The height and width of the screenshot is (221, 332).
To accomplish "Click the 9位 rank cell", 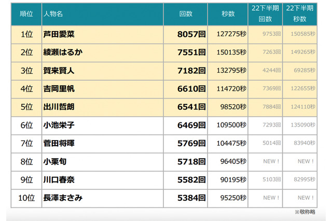I will tap(26, 179).
